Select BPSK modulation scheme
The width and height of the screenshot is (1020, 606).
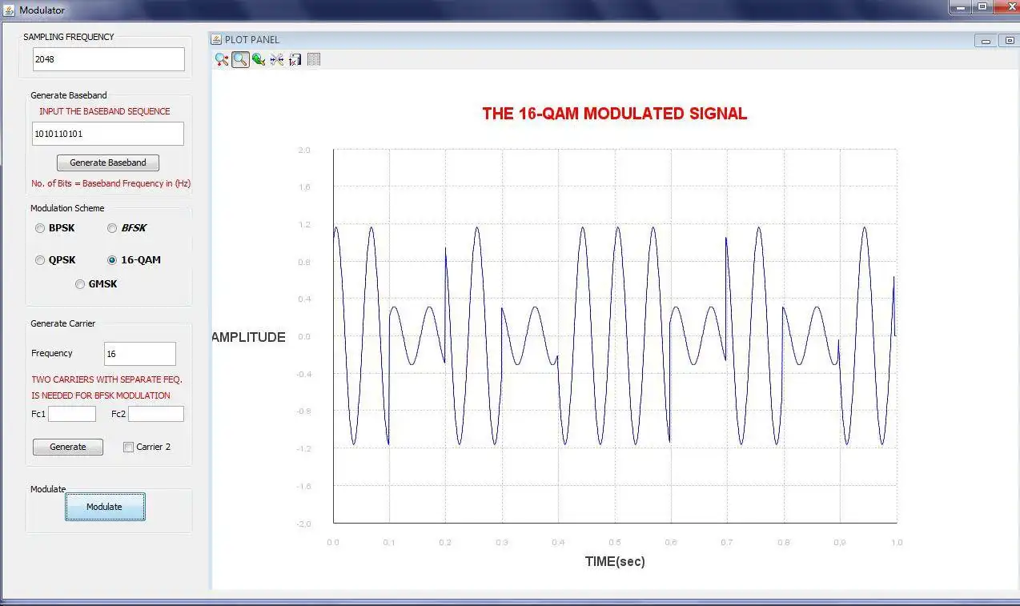click(40, 228)
